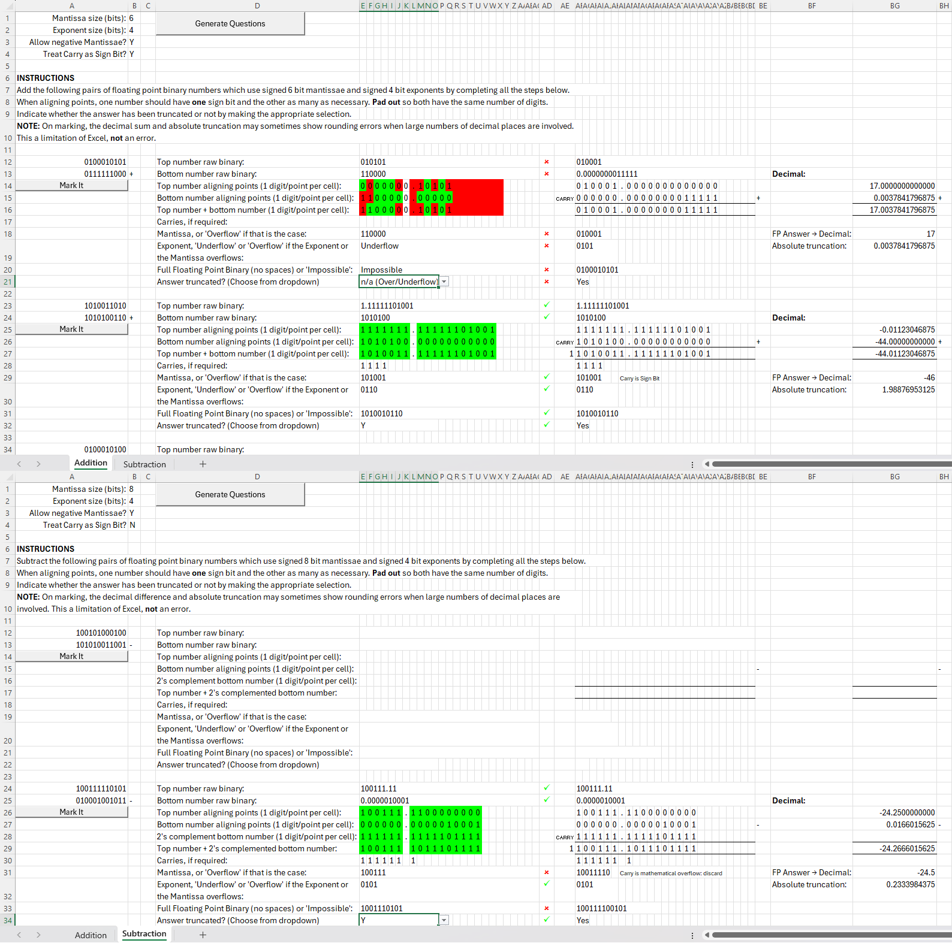Switch to the Addition tab in the lower window
The image size is (952, 943).
coord(91,935)
